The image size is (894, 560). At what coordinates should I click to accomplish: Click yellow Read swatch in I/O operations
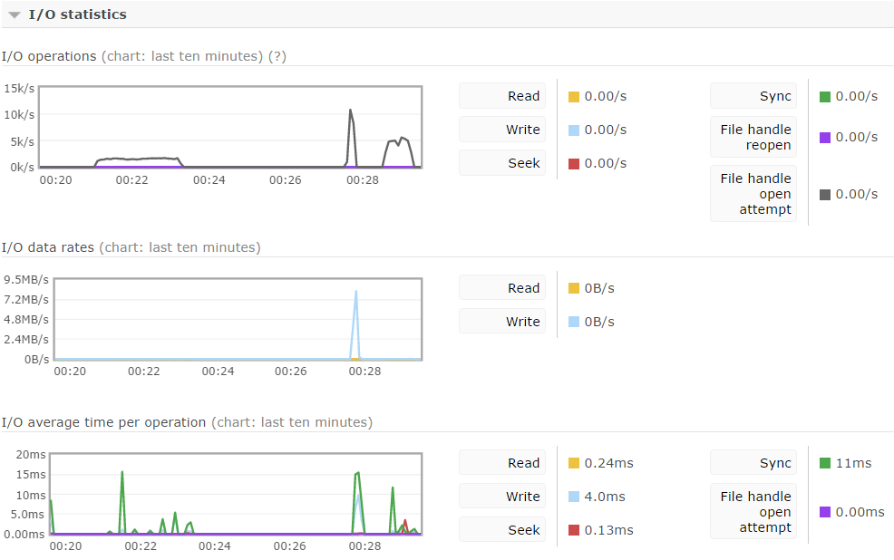click(574, 97)
